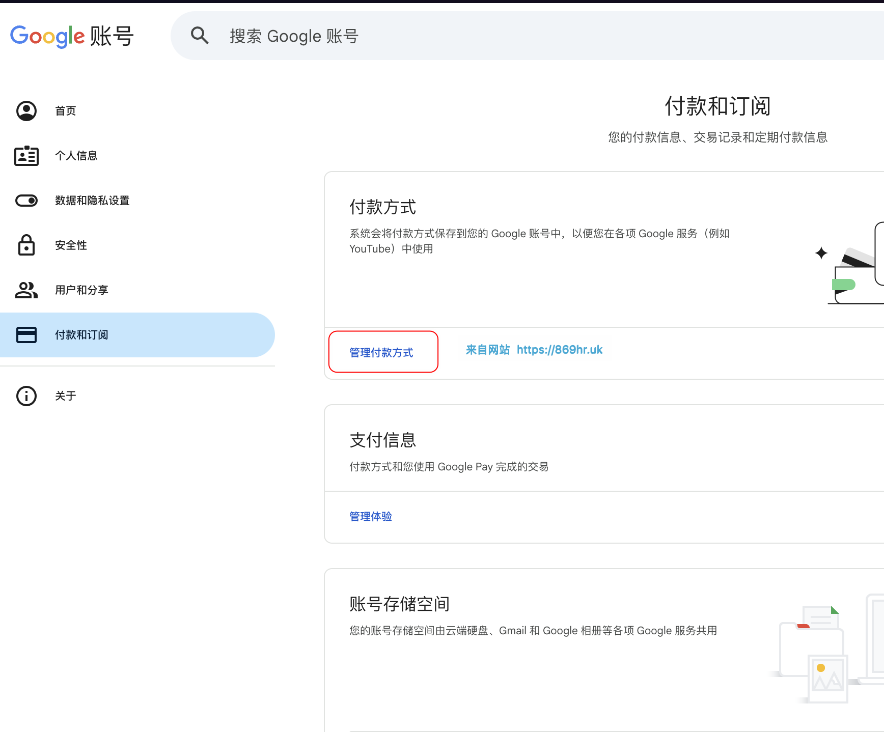Viewport: 884px width, 732px height.
Task: Click the search magnifier icon
Action: coord(200,36)
